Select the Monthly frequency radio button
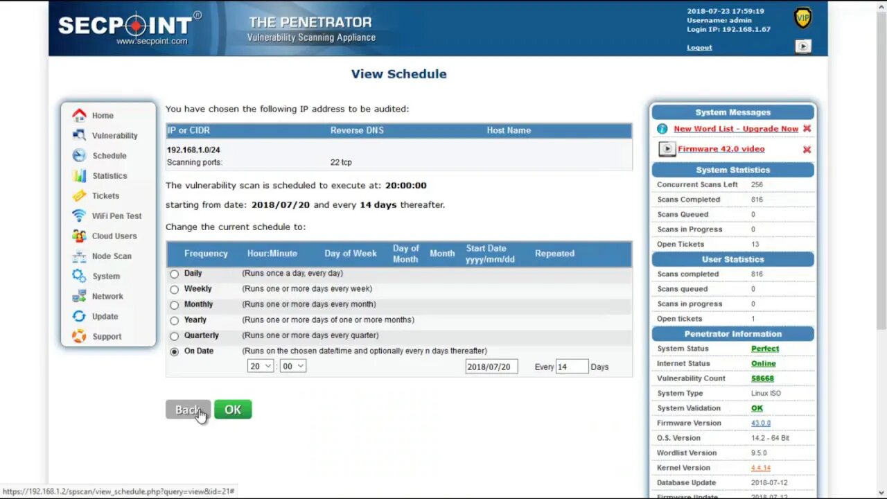887x499 pixels. pyautogui.click(x=174, y=305)
